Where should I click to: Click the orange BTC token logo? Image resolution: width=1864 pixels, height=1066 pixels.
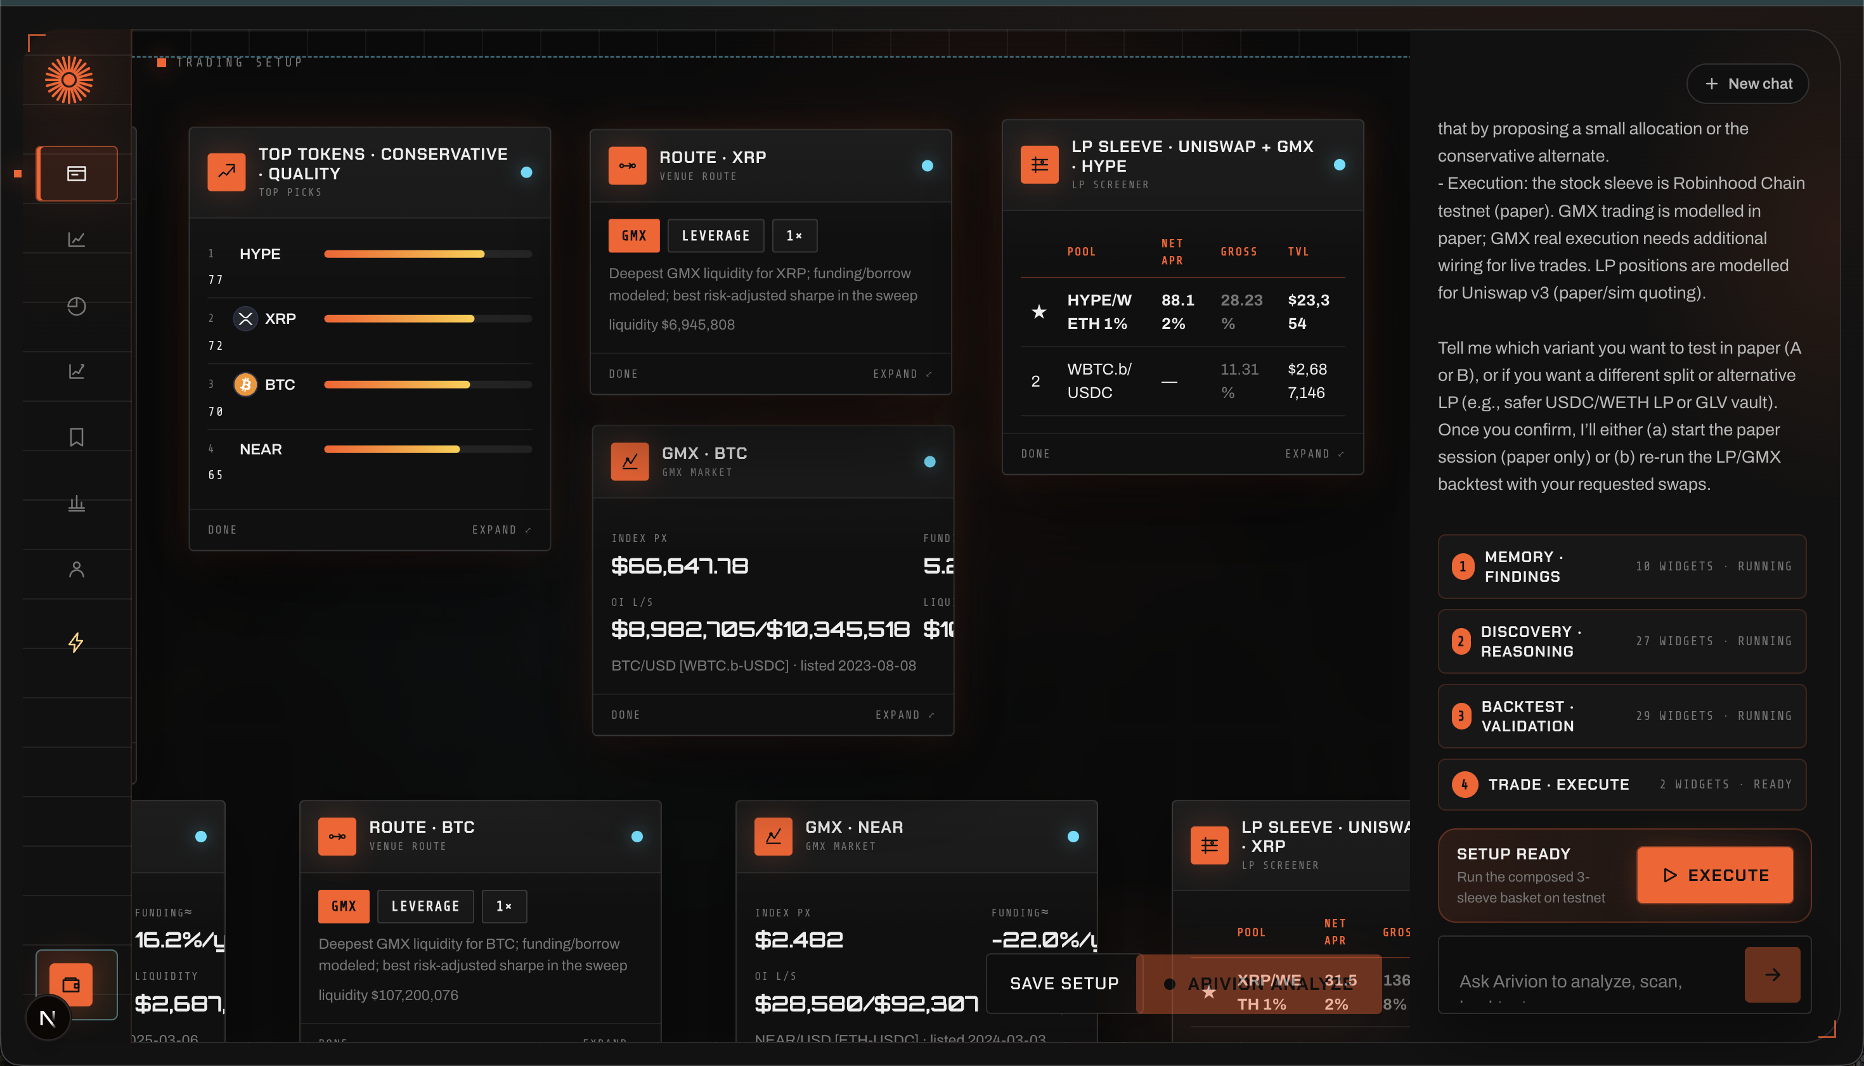(x=245, y=384)
